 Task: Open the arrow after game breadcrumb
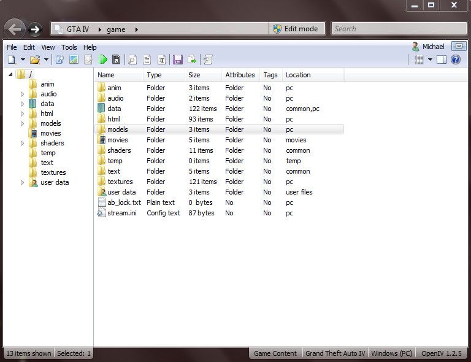point(136,29)
